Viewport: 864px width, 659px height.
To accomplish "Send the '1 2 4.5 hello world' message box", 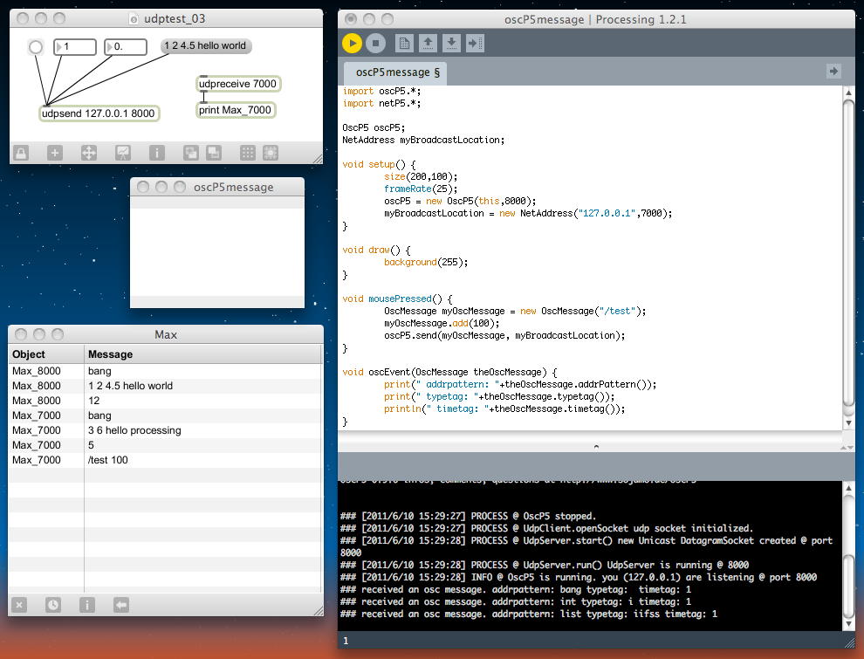I will point(206,46).
